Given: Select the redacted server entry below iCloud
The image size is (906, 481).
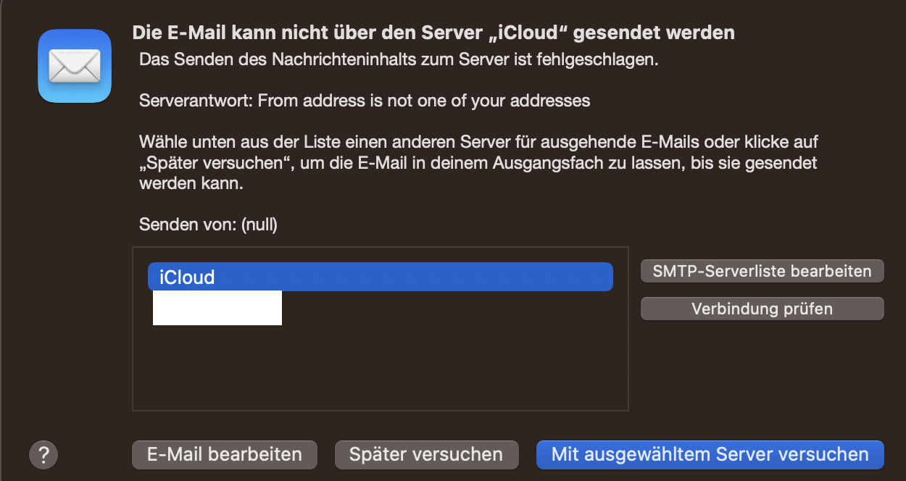Looking at the screenshot, I should [x=217, y=308].
